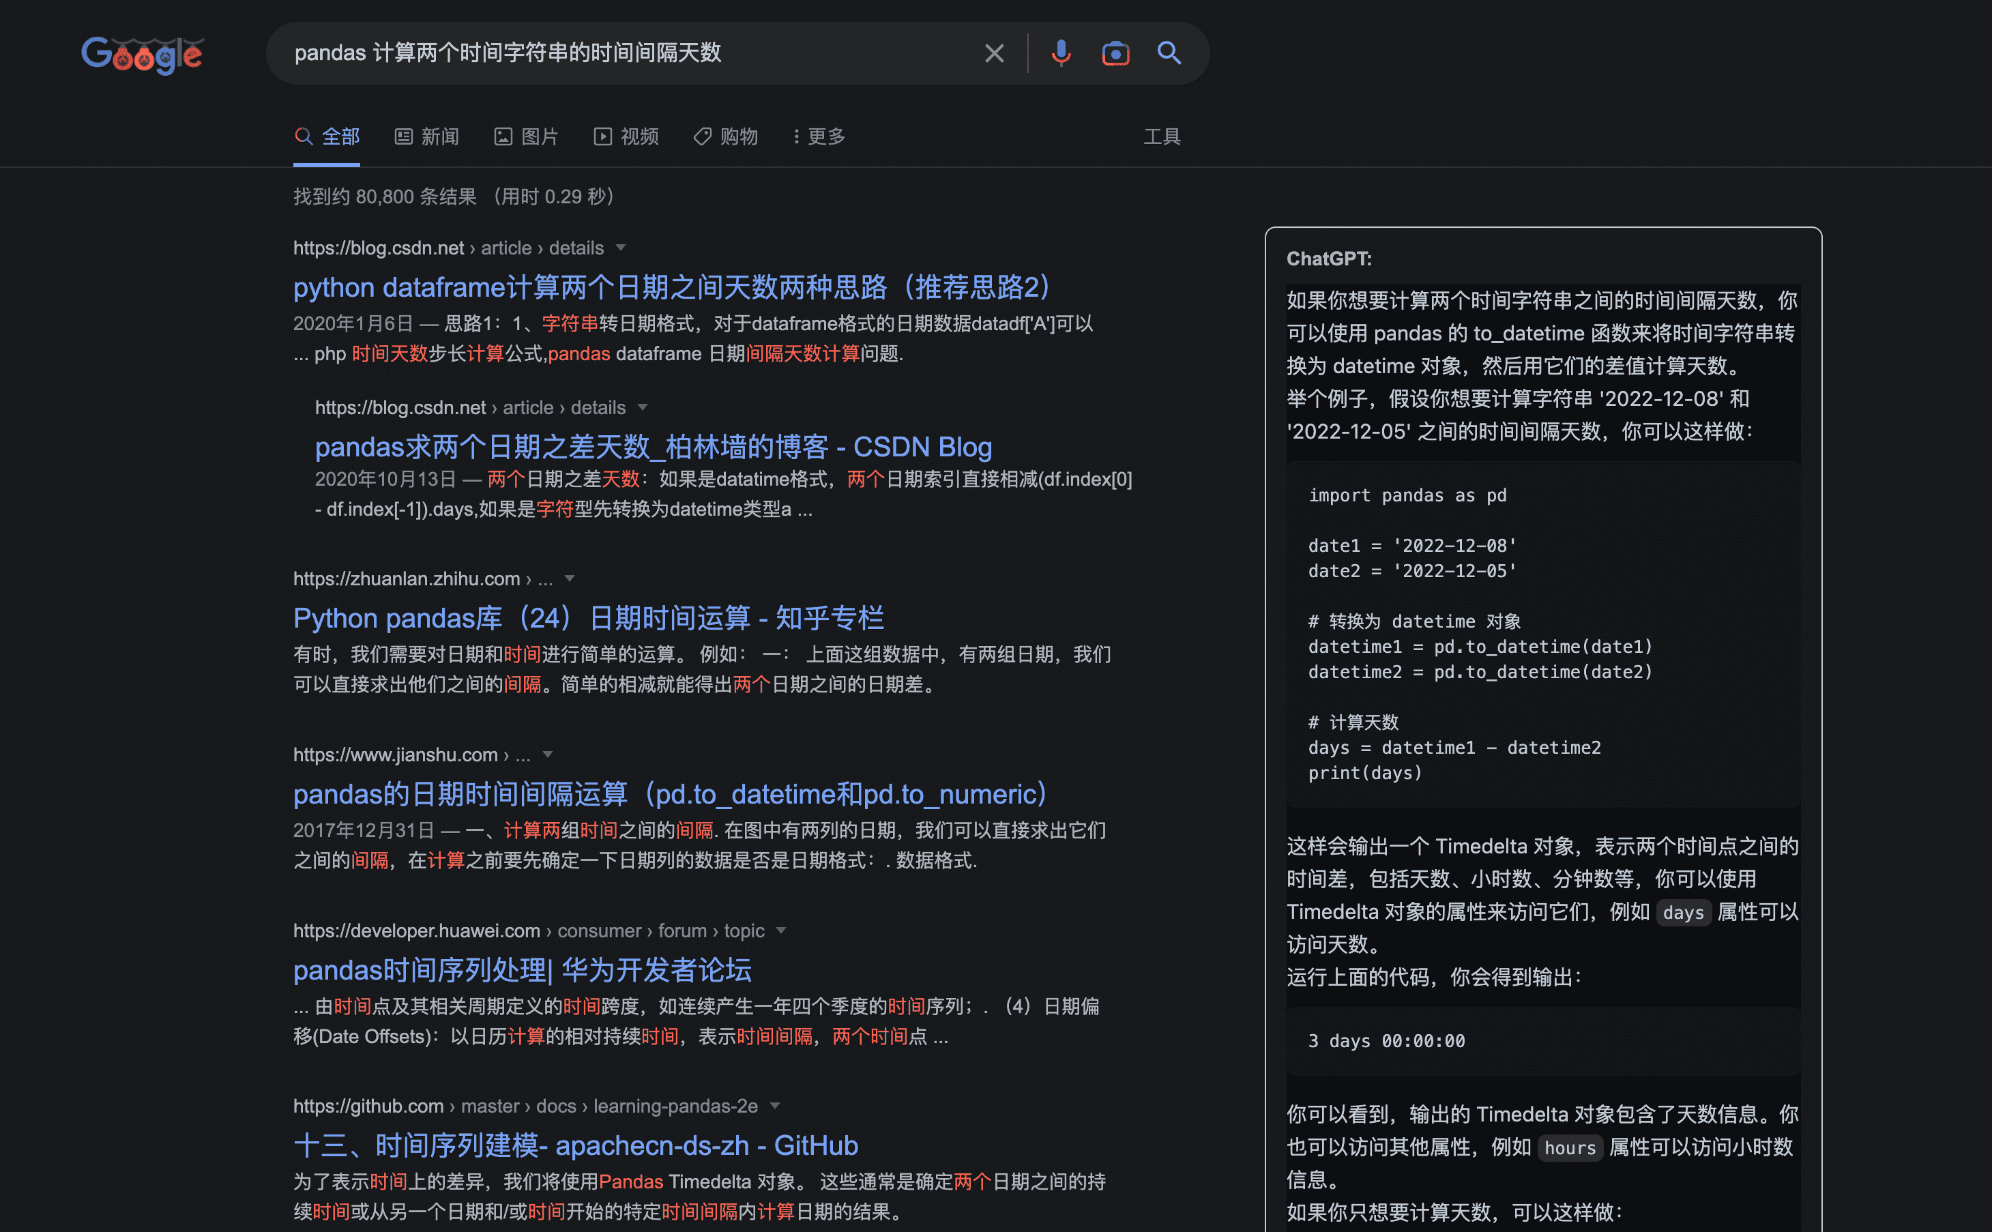Open 十三、时间序列建模 apachecn GitHub result

[x=575, y=1145]
